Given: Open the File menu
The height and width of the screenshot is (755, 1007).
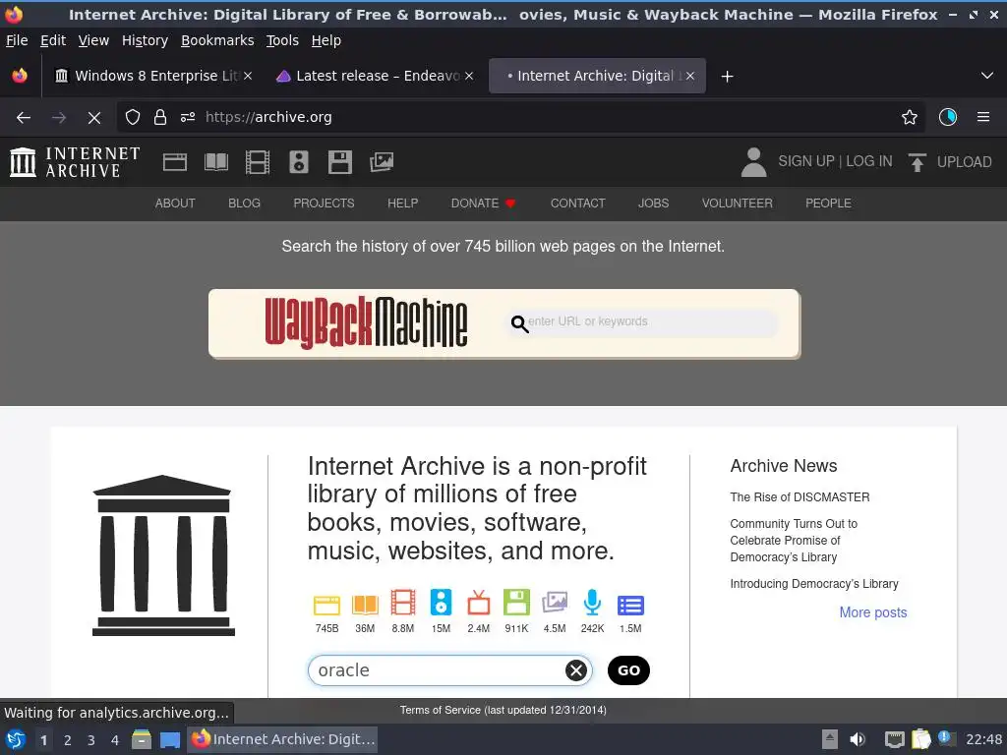Looking at the screenshot, I should pos(17,40).
